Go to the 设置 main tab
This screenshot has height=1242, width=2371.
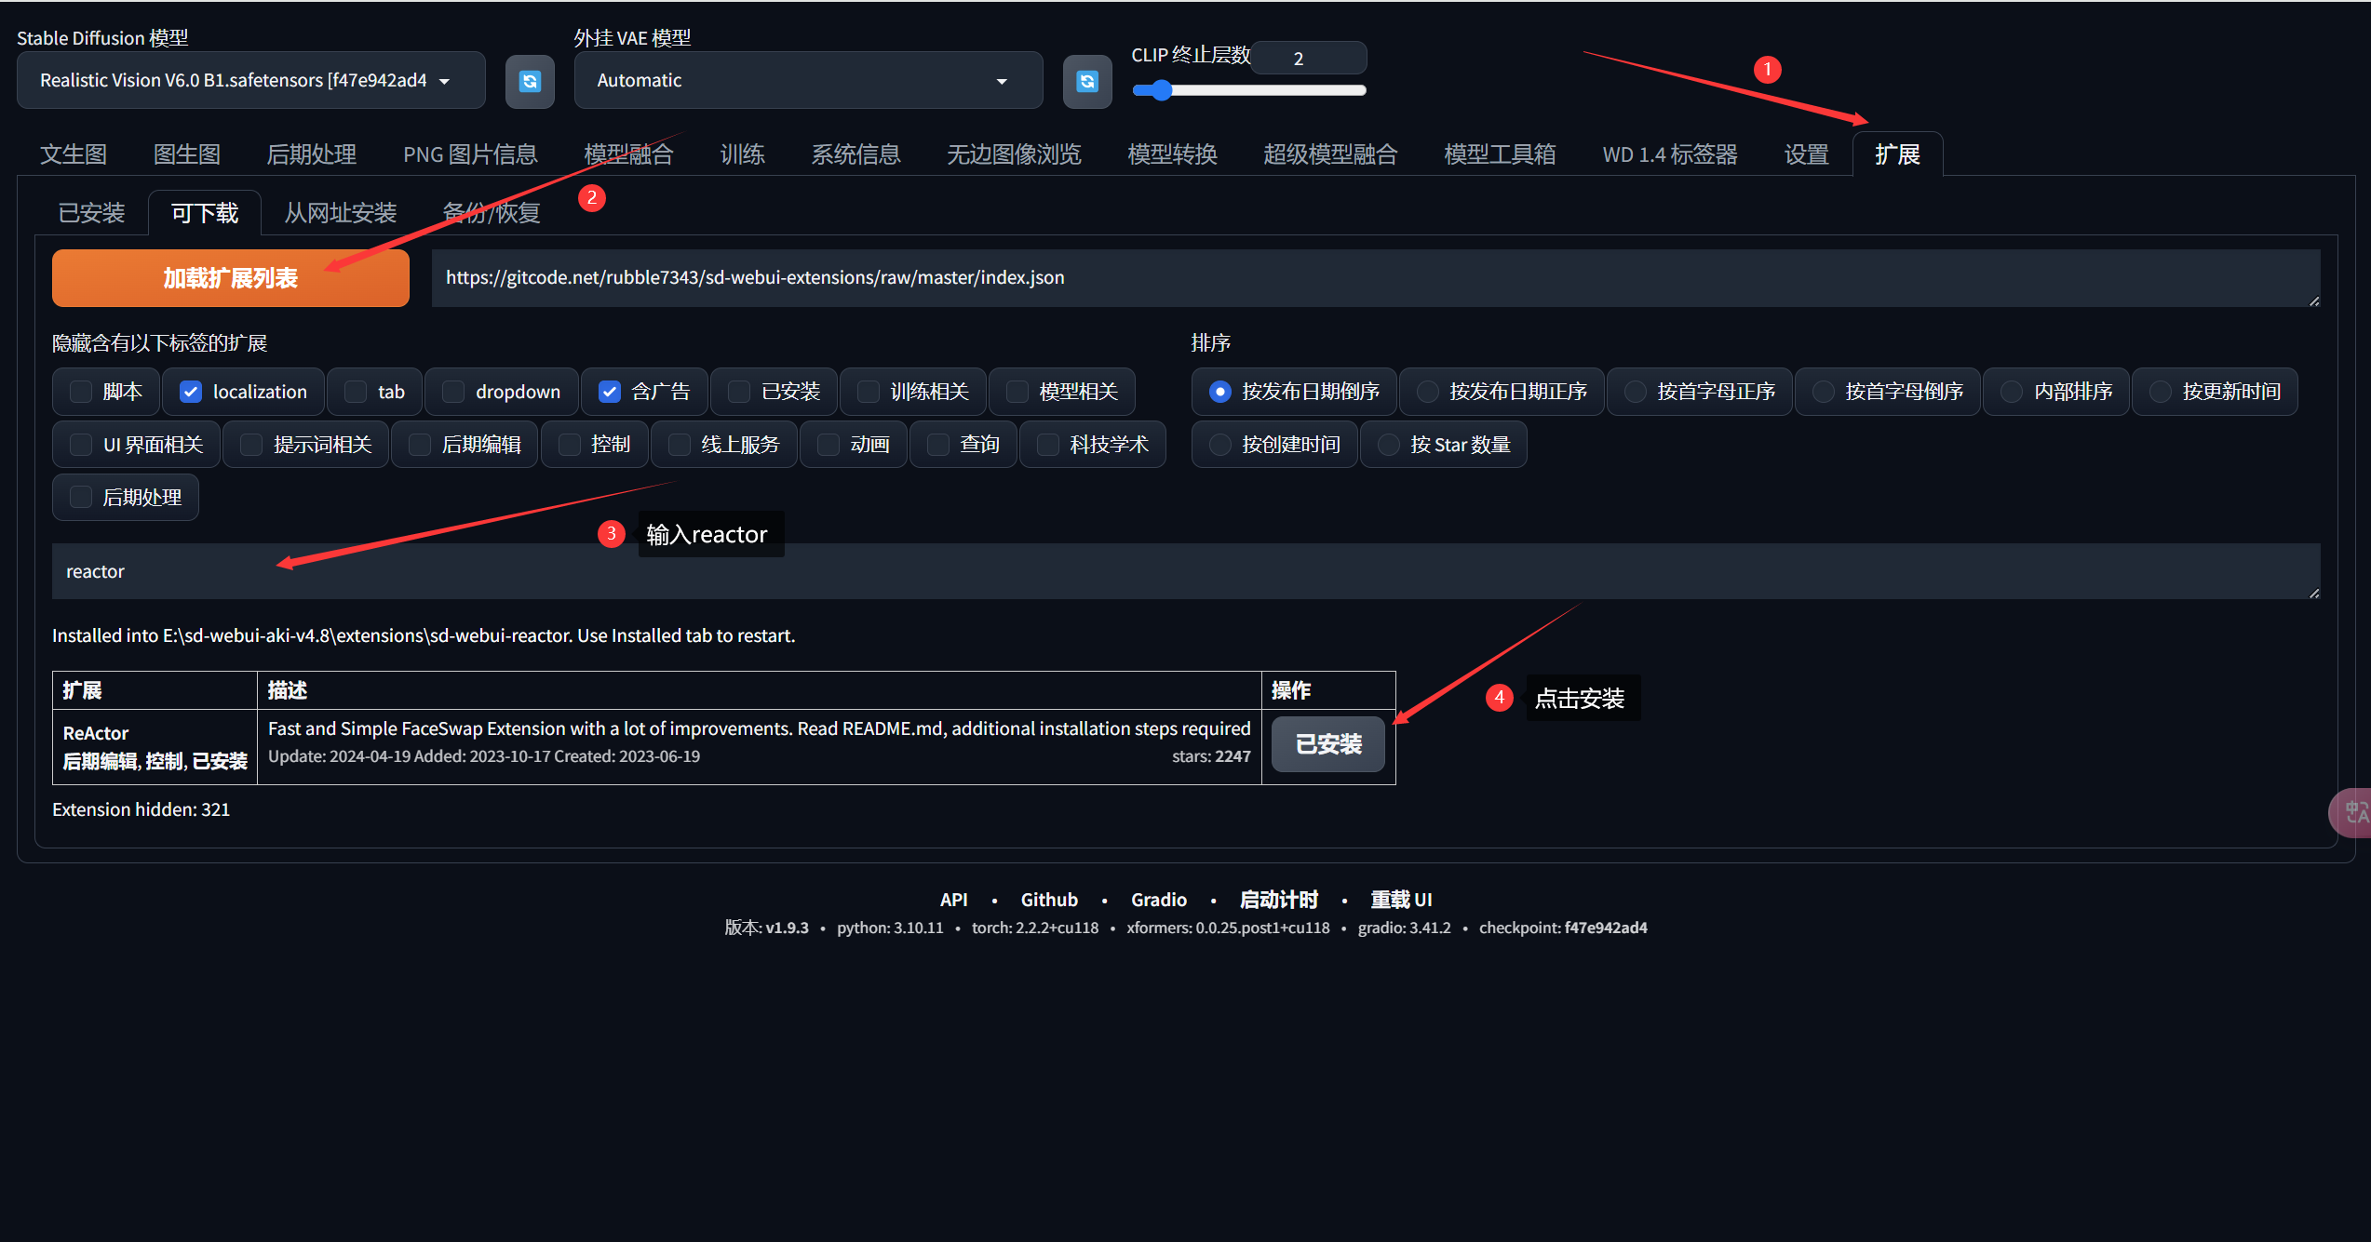1806,154
